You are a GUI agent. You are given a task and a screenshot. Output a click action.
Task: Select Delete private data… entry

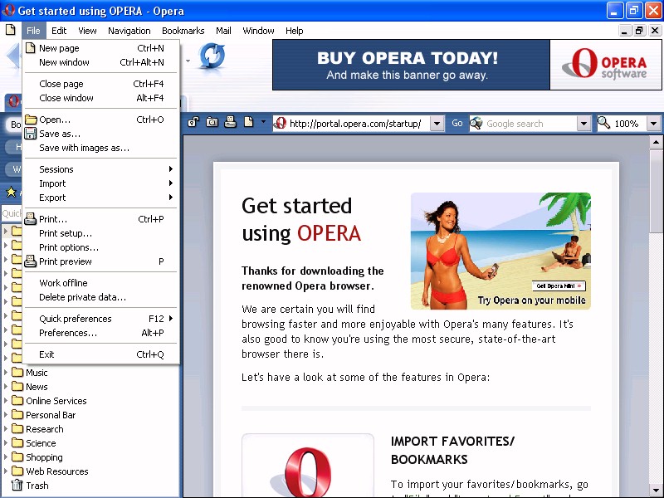coord(100,297)
